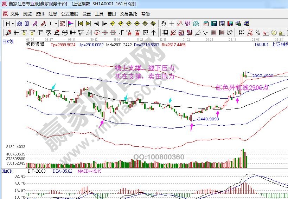Screen dimensions: 288x199
Task: Open the 文件 menu
Action: (15, 14)
